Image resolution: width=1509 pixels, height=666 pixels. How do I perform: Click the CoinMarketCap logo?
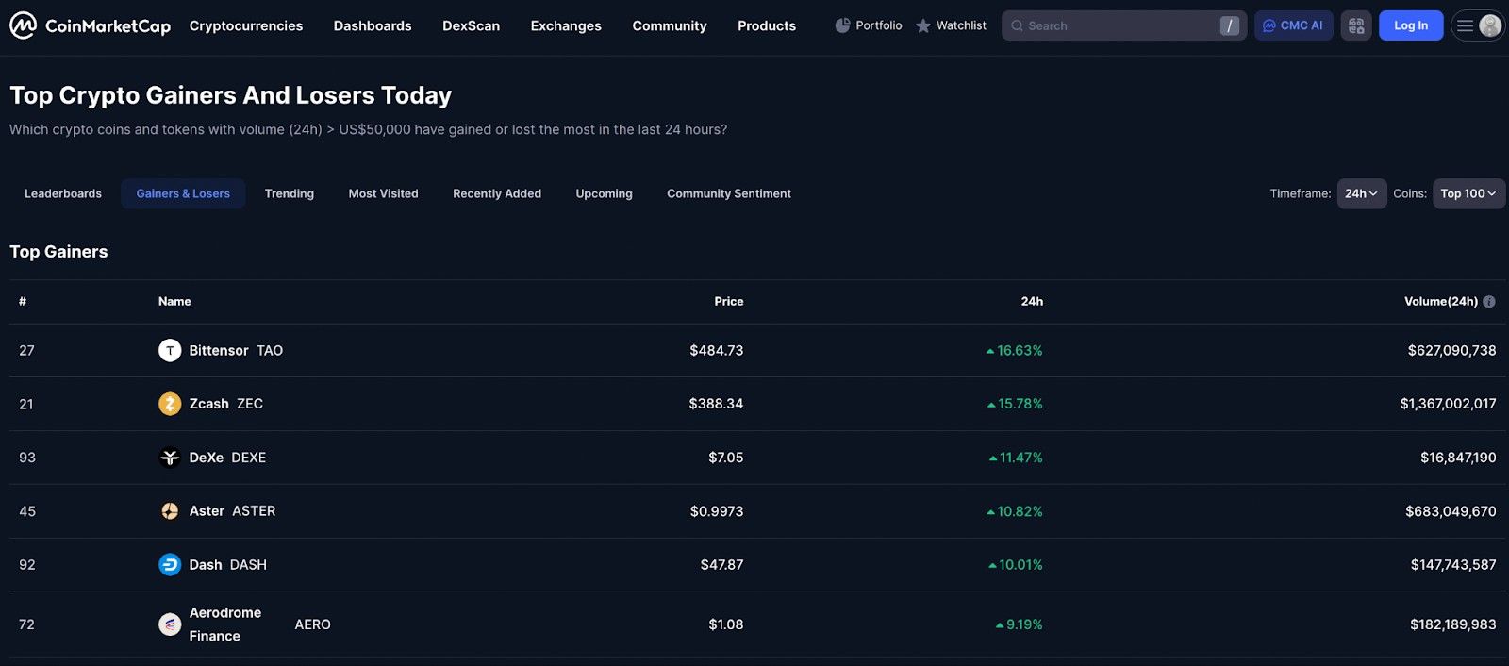point(91,25)
